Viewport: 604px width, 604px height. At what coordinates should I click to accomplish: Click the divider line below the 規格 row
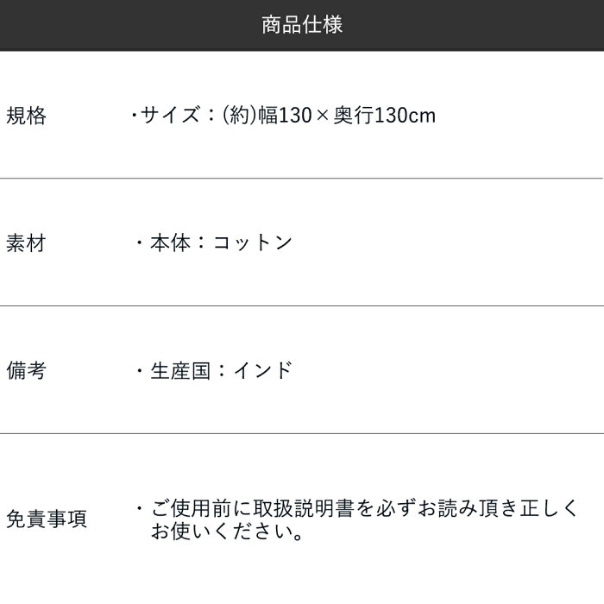[x=302, y=179]
